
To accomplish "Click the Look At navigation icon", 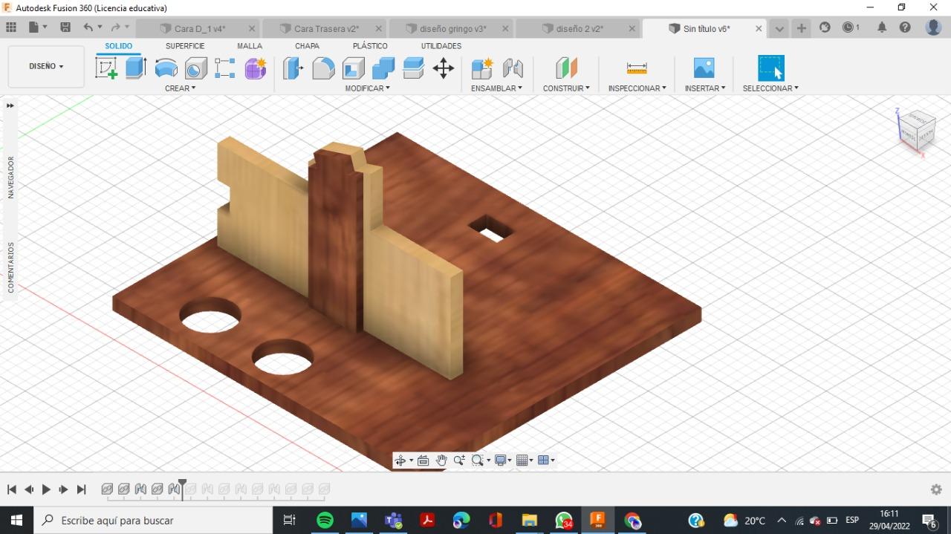I will click(x=423, y=460).
